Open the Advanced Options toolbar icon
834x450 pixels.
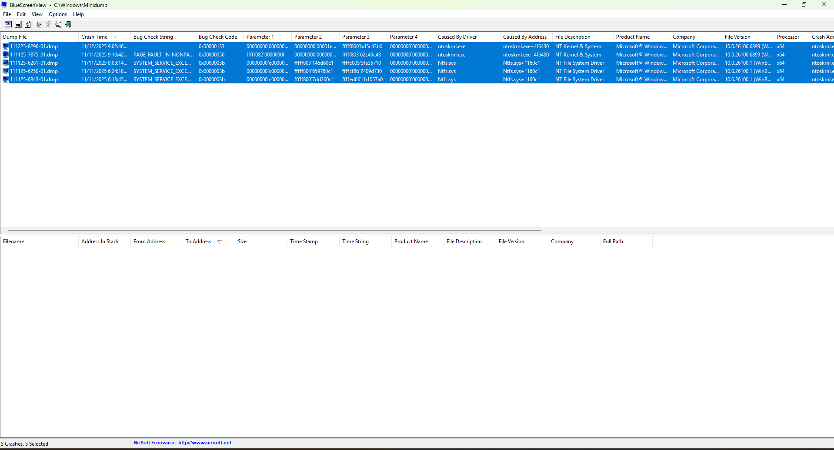click(8, 25)
